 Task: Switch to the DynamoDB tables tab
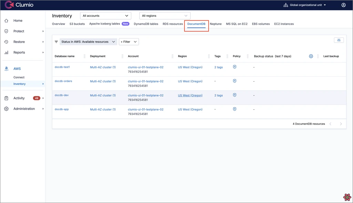click(146, 24)
